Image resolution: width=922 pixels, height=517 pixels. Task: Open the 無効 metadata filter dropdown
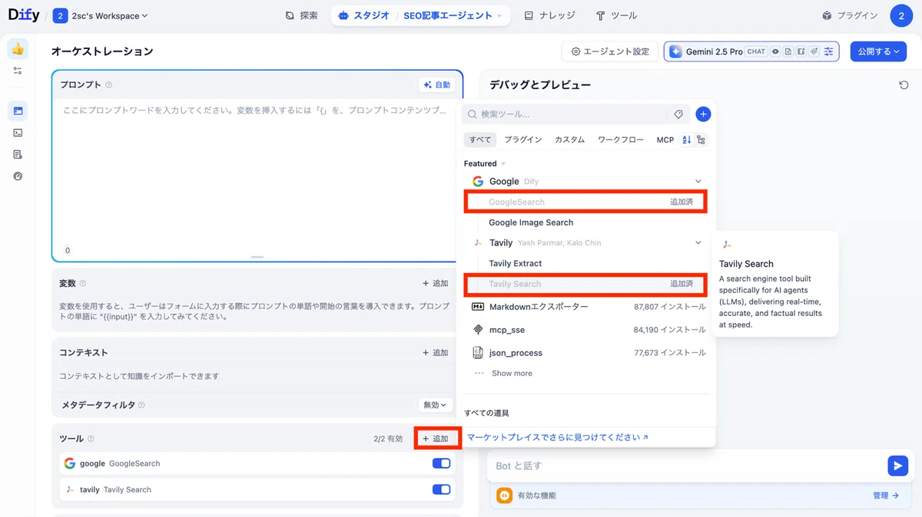click(x=435, y=405)
